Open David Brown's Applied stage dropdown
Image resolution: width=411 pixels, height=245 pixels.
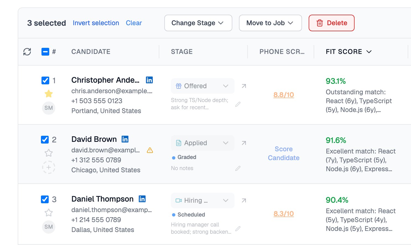pyautogui.click(x=202, y=143)
